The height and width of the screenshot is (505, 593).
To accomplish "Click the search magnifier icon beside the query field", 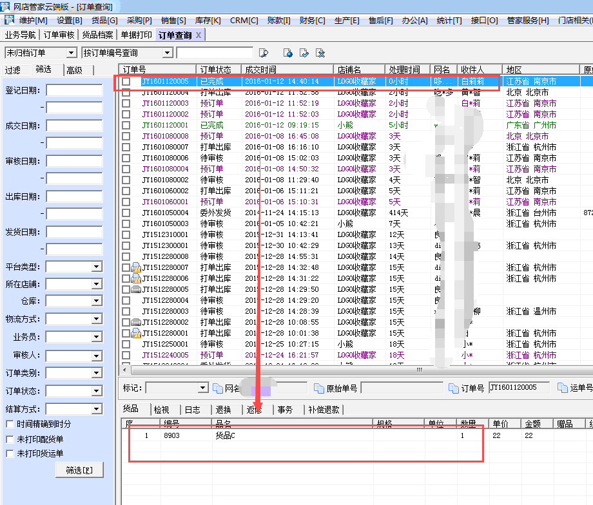I will pos(263,53).
